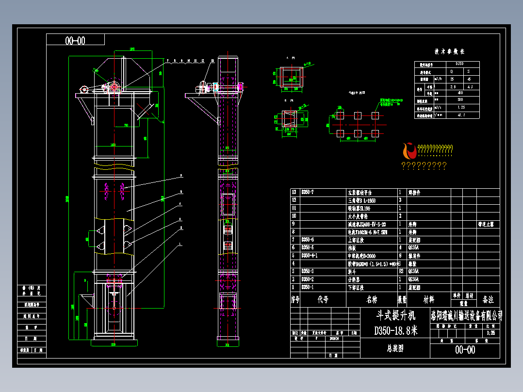Viewport: 523px width, 392px height.
Task: Click the '减速机ZQ400-IV-S-20' row name
Action: [367, 224]
